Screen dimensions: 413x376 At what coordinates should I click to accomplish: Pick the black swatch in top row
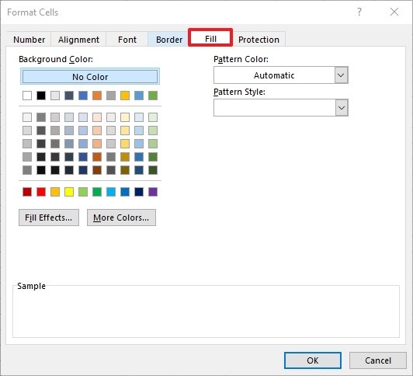tap(41, 96)
